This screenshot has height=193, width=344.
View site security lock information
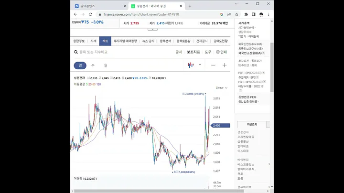100,14
